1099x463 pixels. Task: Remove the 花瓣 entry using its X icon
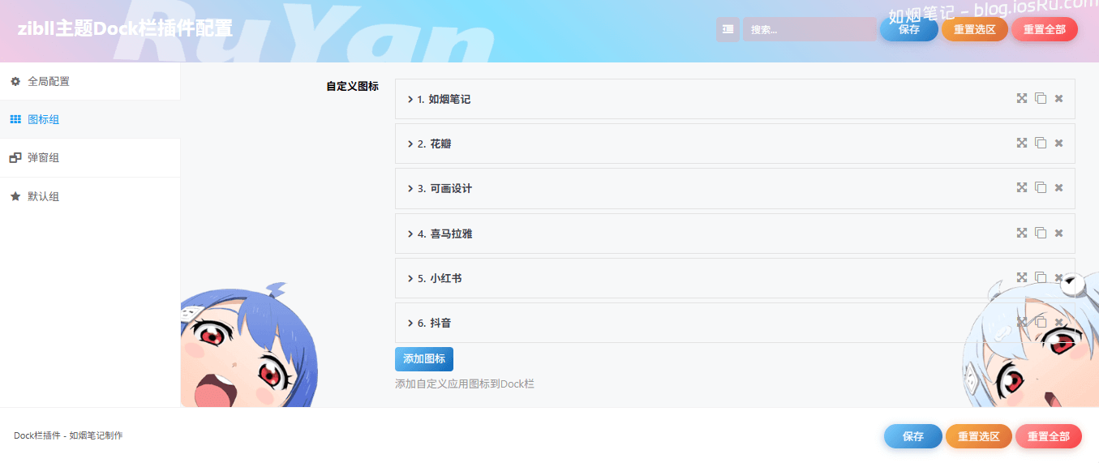coord(1058,144)
